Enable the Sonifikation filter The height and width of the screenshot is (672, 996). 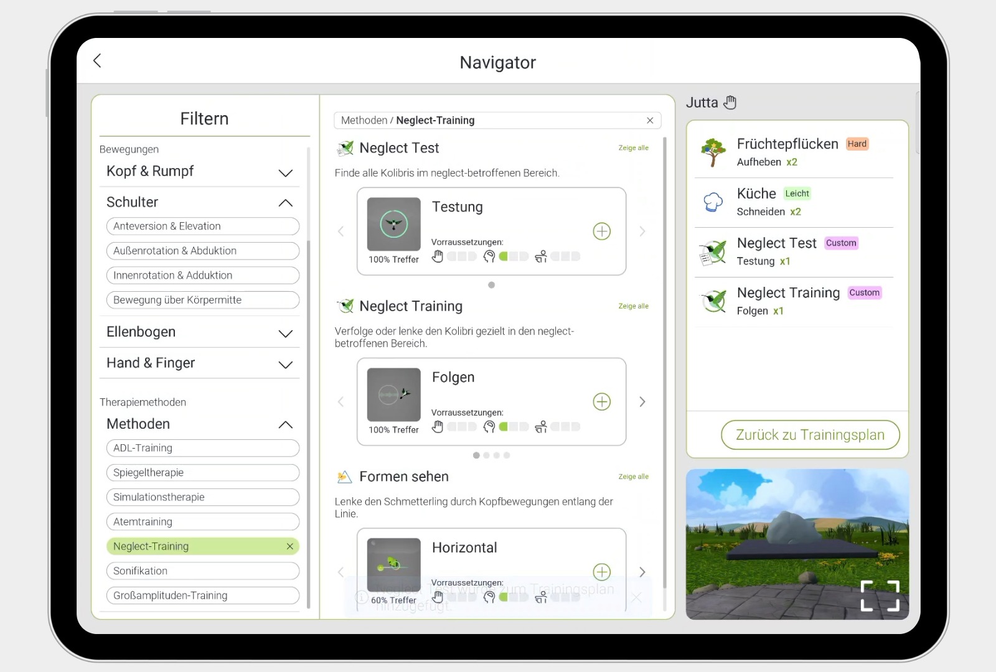[202, 571]
